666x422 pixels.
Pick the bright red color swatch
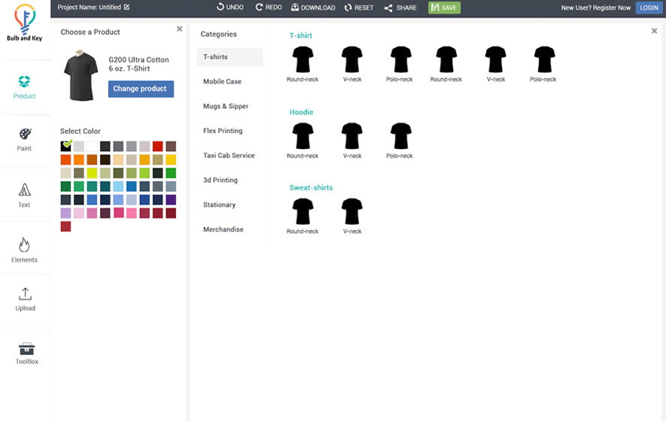coord(158,147)
